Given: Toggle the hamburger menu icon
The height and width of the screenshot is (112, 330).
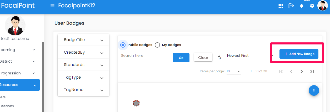Looking at the screenshot, I should (52, 6).
